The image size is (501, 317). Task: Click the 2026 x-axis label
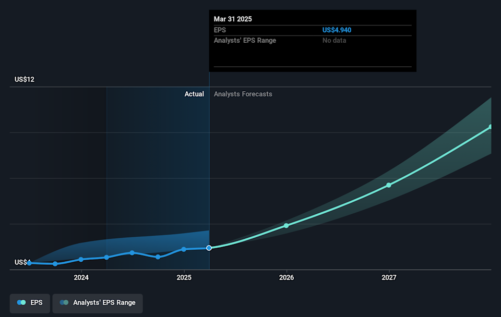pos(287,277)
